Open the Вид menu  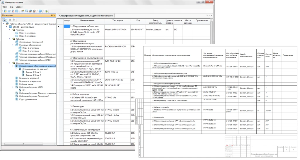pyautogui.click(x=12, y=6)
